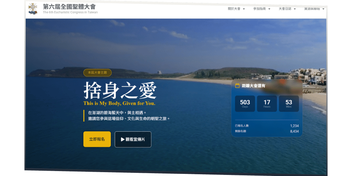Screen dimensions: 352x176
Task: Click the 已報名人數 count row
Action: pyautogui.click(x=266, y=126)
